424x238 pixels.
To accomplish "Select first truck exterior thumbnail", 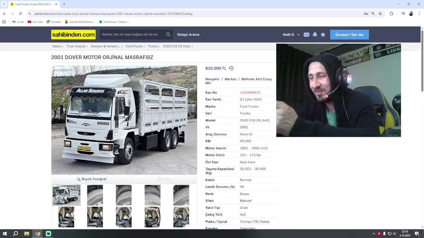I will 66,195.
